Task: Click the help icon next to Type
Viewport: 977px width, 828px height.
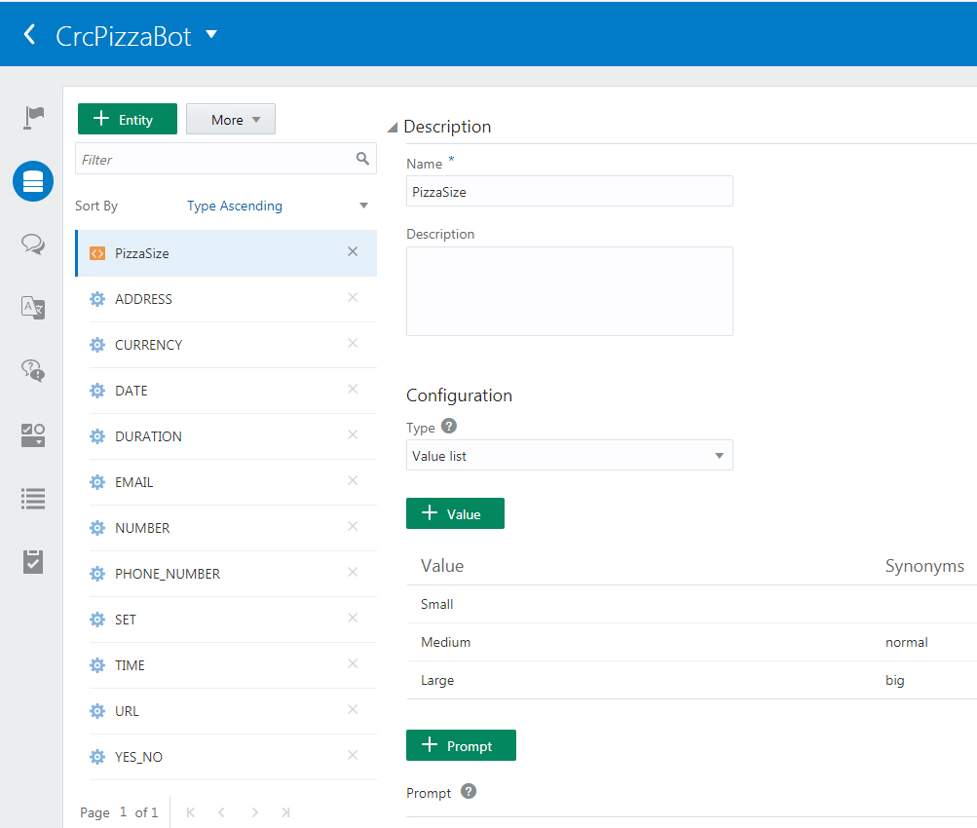Action: click(449, 427)
